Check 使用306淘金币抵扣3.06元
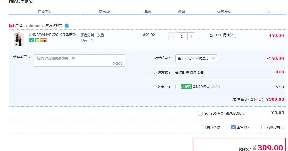288x151 pixels. (x=200, y=113)
